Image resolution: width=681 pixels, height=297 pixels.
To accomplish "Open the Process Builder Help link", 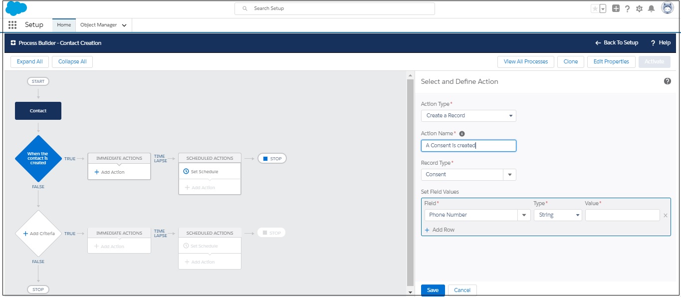I will point(661,43).
